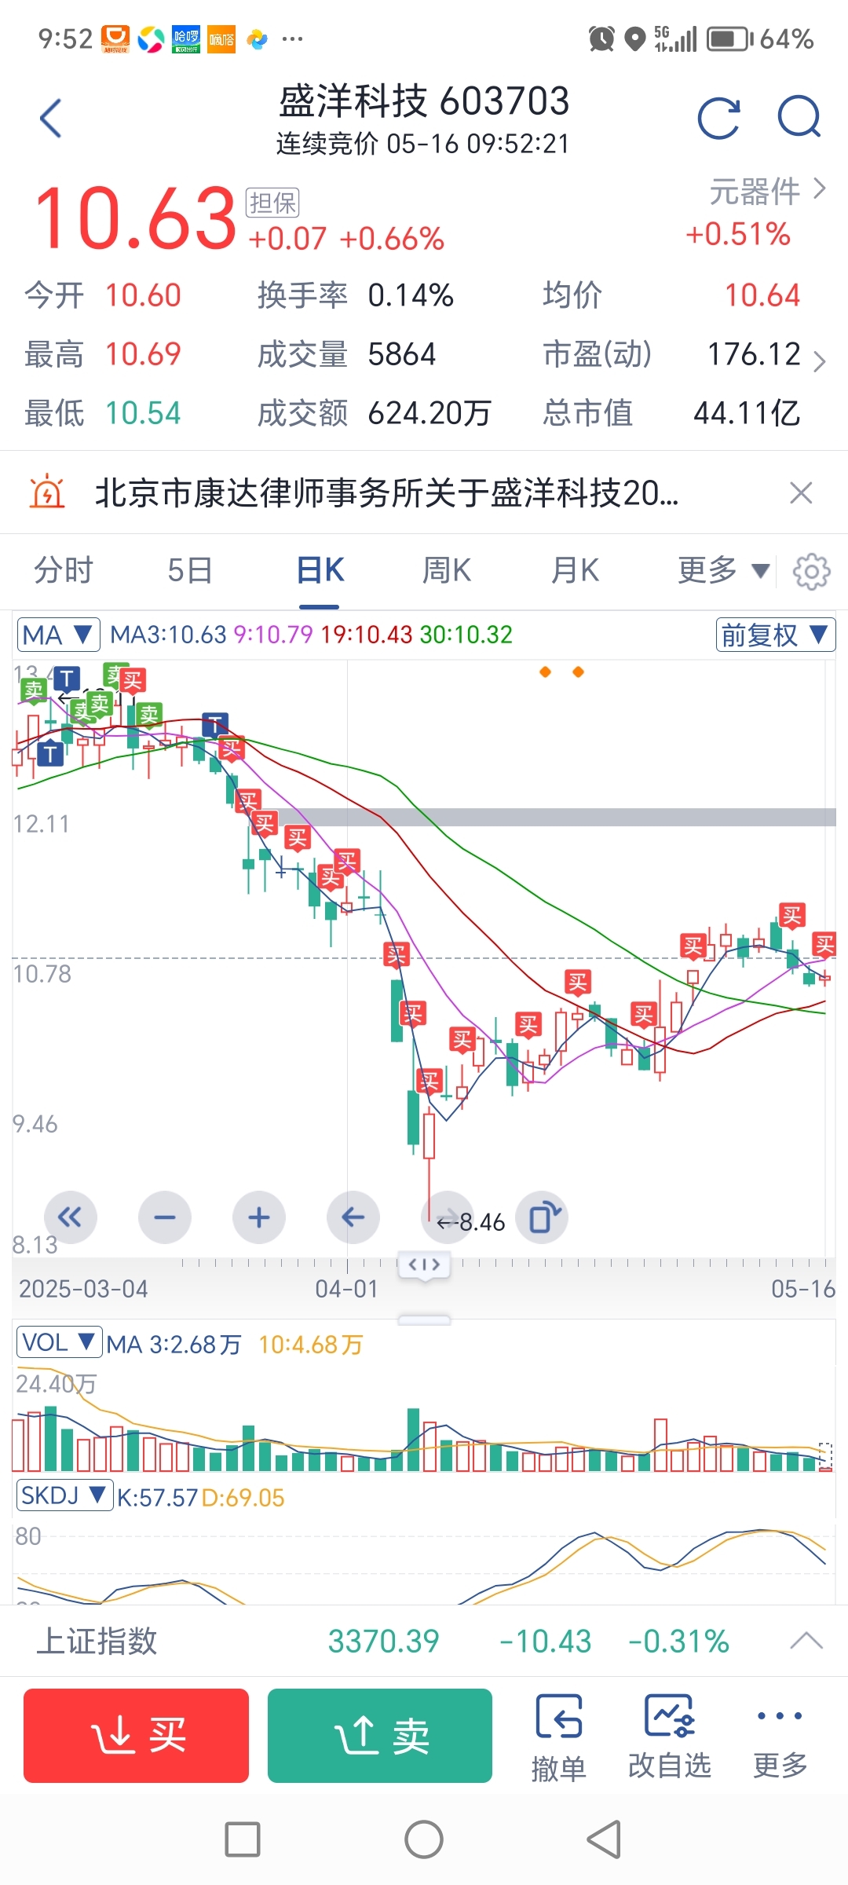This screenshot has height=1885, width=848.
Task: Dismiss the 北京市康达律师事务所 announcement
Action: coord(801,493)
